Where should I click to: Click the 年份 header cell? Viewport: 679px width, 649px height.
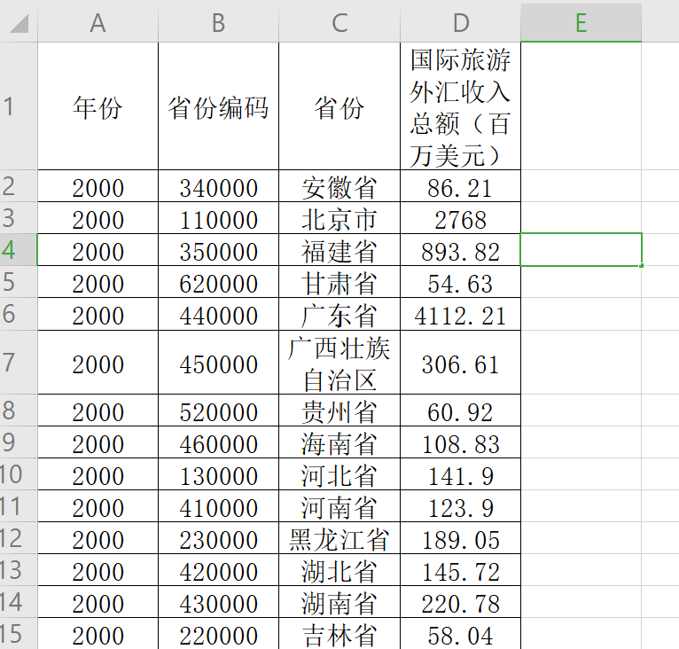point(98,106)
